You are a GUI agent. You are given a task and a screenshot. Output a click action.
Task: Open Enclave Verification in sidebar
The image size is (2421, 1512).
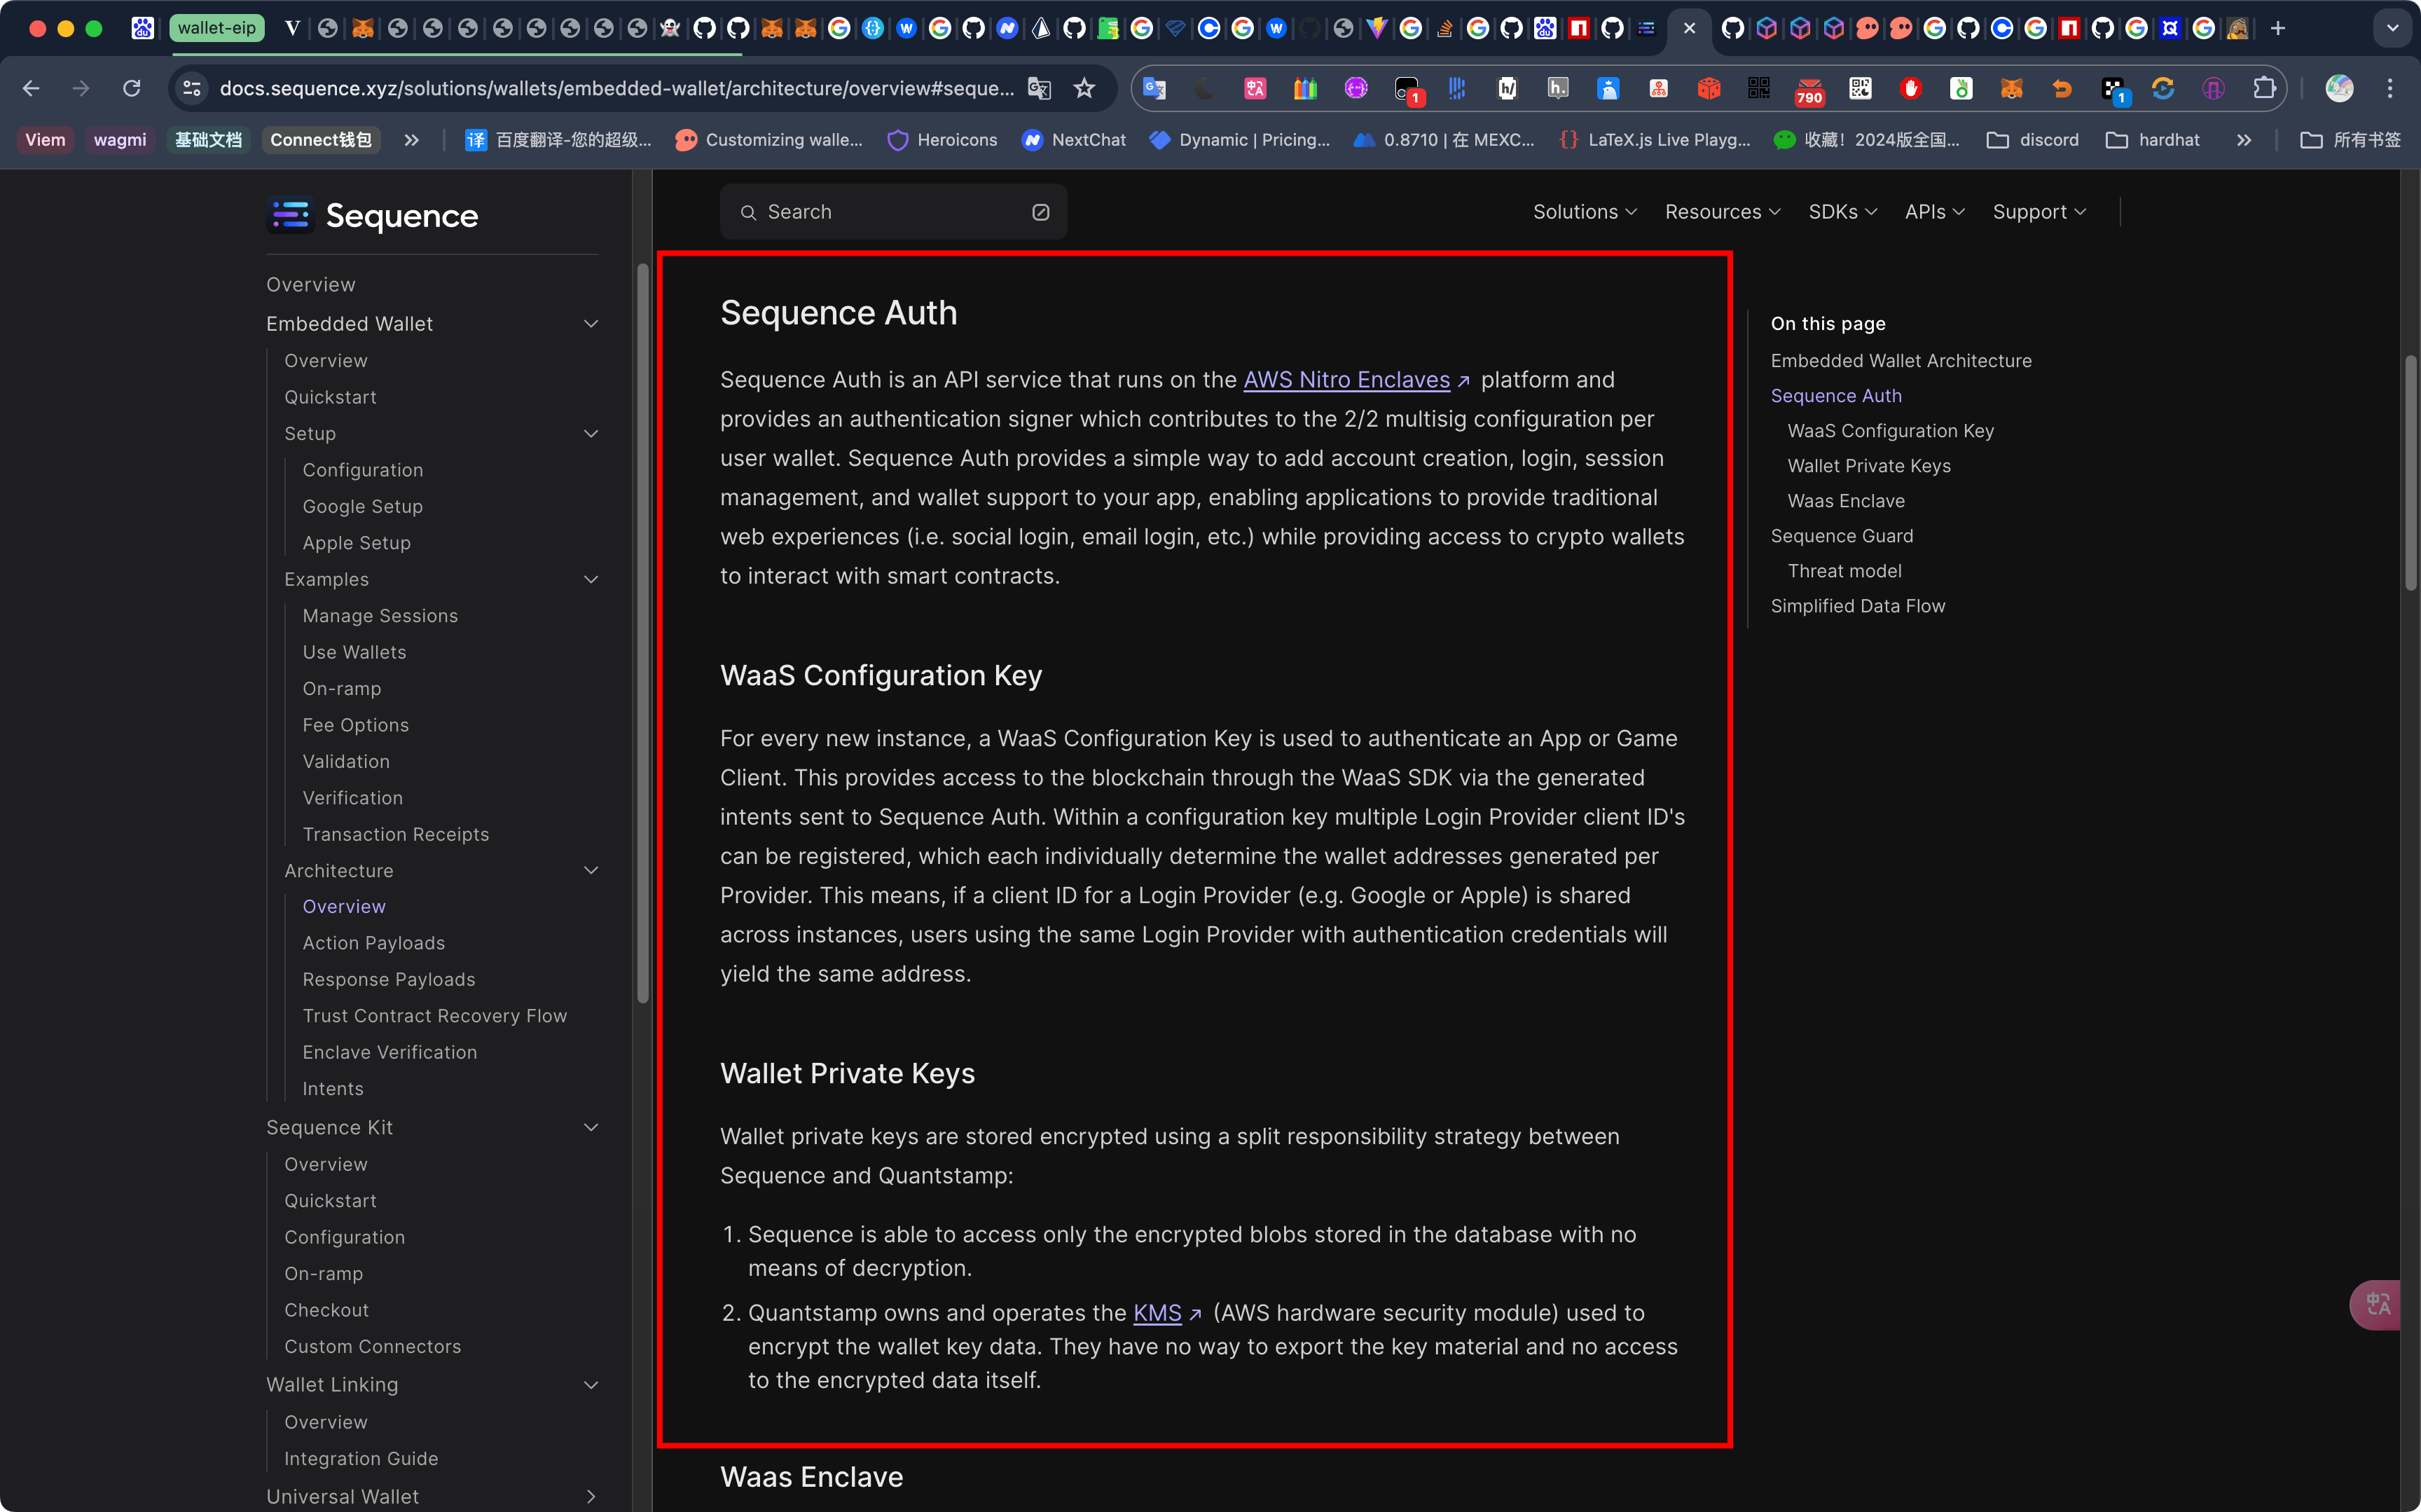389,1052
